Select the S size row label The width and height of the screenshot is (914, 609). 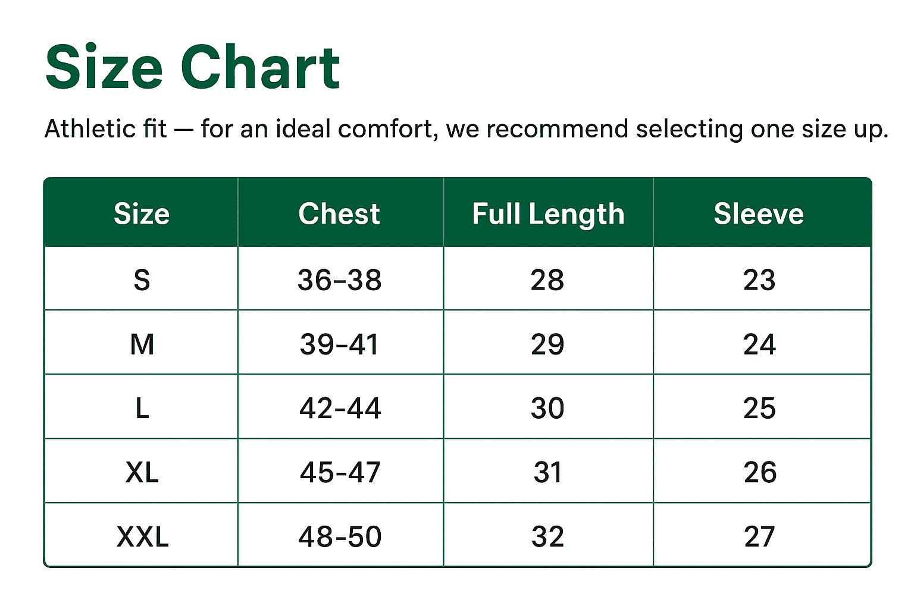click(142, 280)
